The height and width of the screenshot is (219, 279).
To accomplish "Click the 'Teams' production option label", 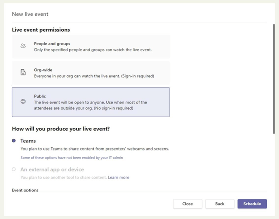I will click(28, 141).
